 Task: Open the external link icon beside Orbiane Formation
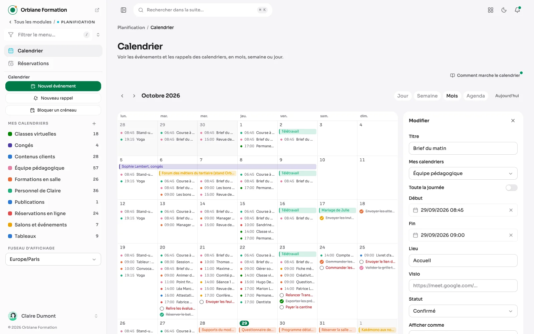pos(97,10)
